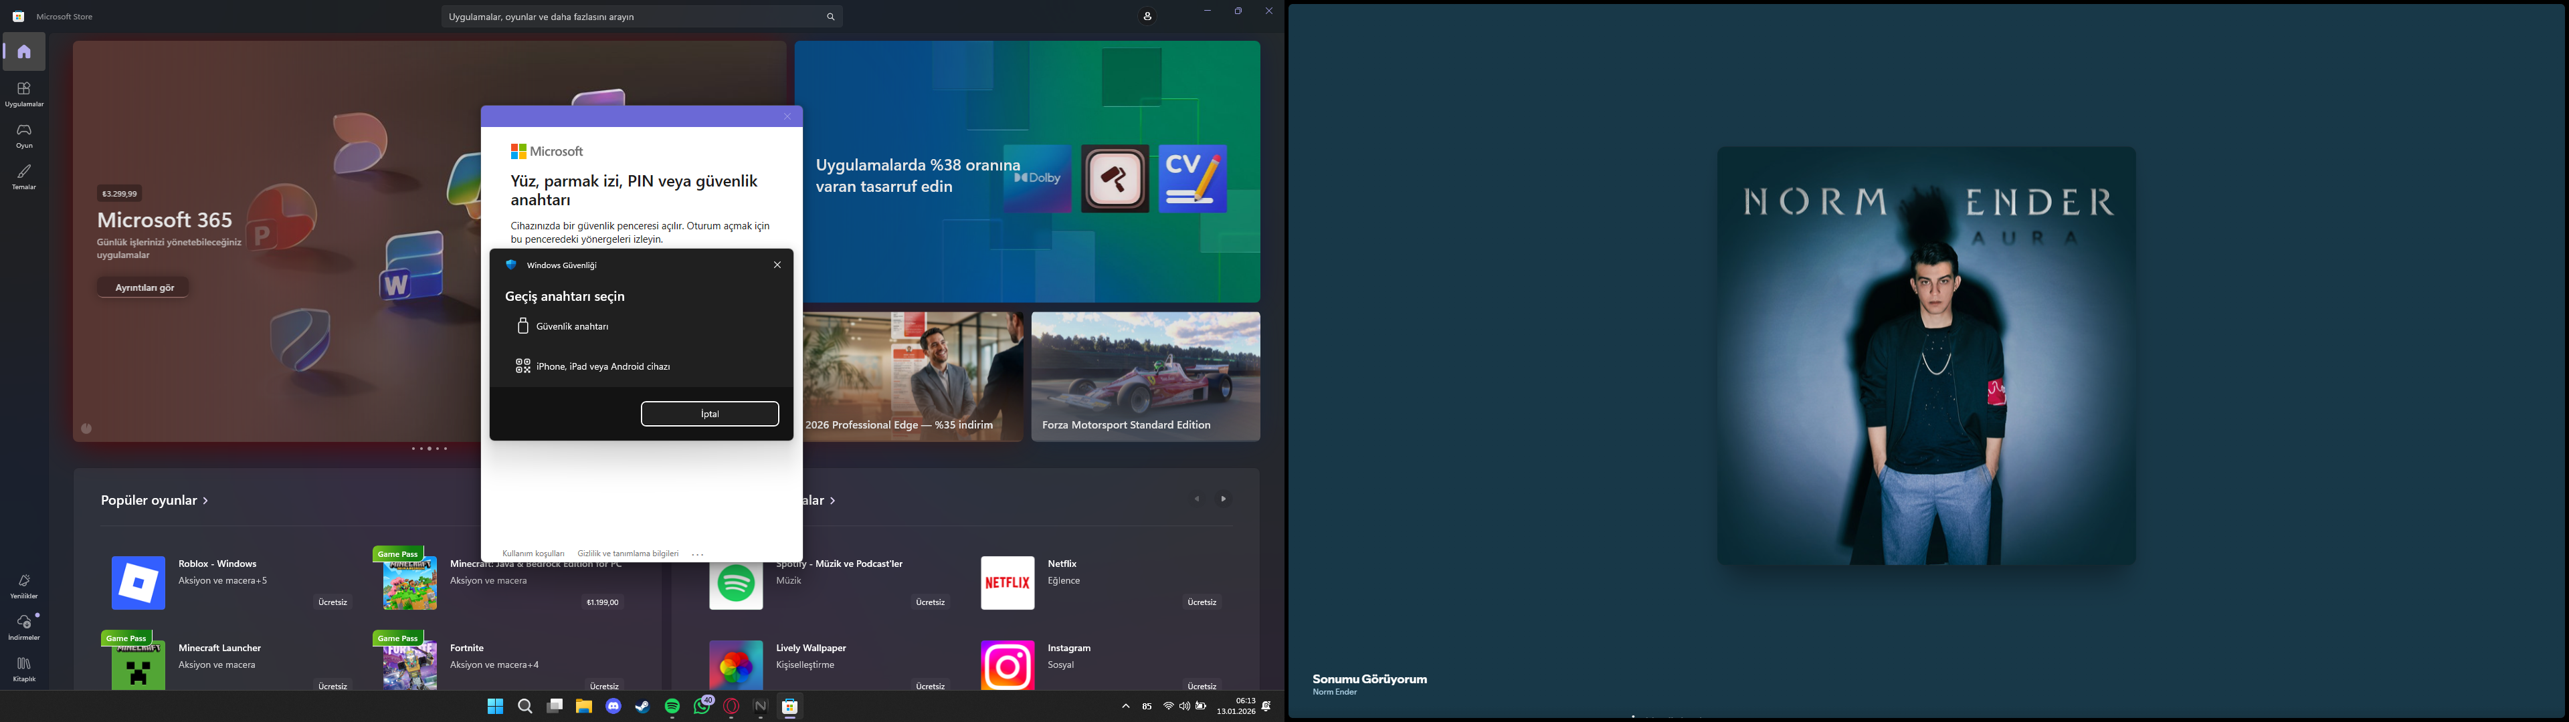Go to Temalar in Store sidebar
2569x722 pixels.
pos(24,178)
